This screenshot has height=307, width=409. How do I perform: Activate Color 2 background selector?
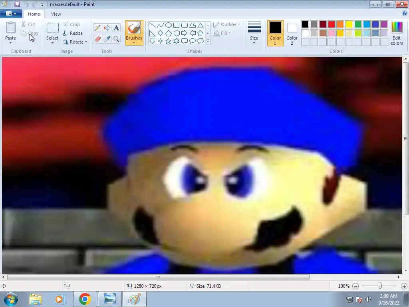[x=292, y=33]
